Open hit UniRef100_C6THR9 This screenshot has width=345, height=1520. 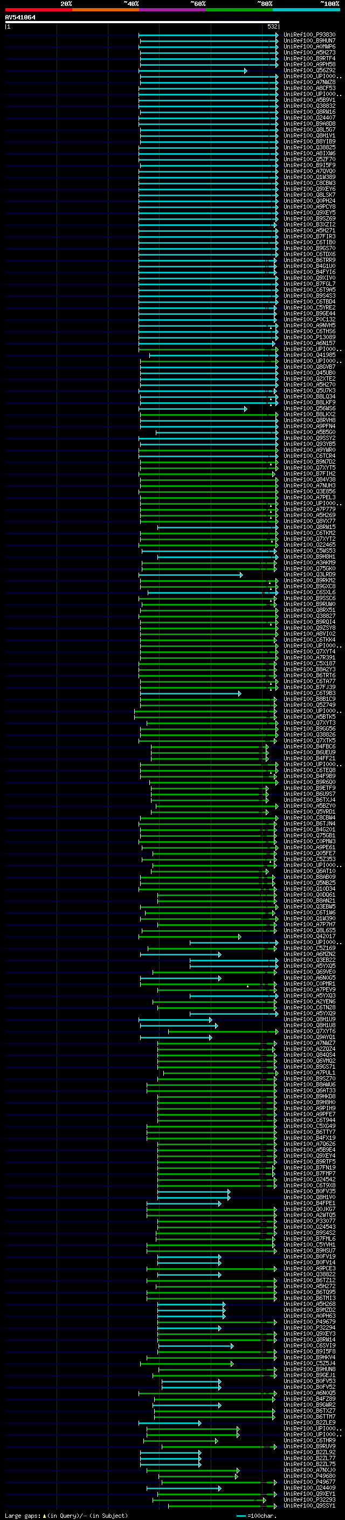[x=309, y=1441]
